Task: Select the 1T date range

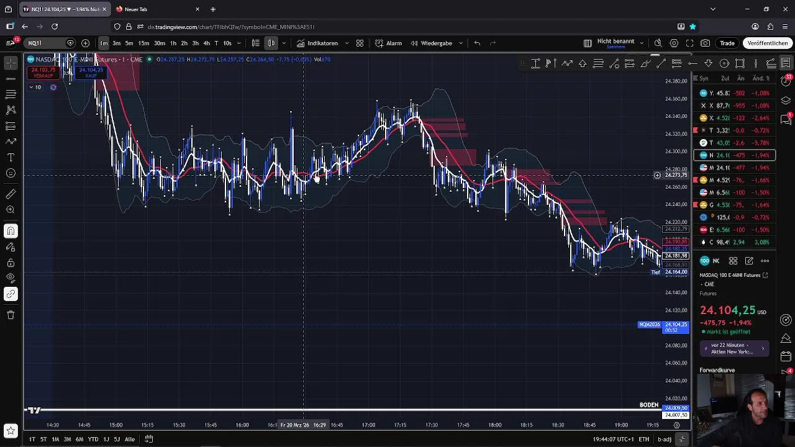Action: click(x=32, y=439)
